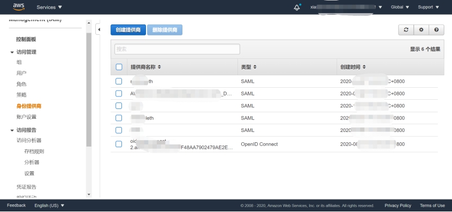This screenshot has height=212, width=452.
Task: Open the OpenID Connect provider name
Action: [x=181, y=144]
